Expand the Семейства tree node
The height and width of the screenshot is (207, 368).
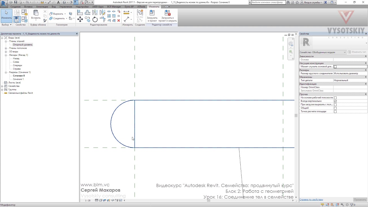pyautogui.click(x=2, y=86)
